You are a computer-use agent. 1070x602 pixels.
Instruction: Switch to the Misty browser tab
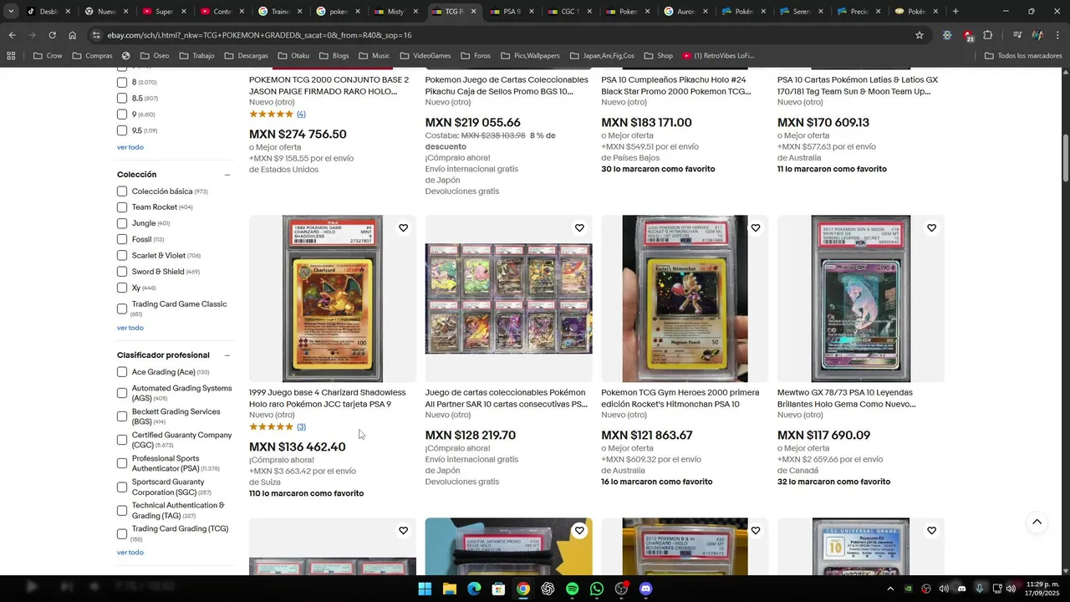[395, 12]
